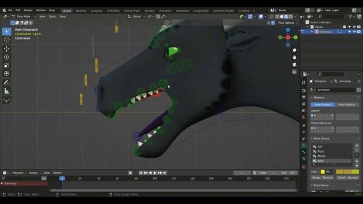
Task: Play the animation forward
Action: 155,173
